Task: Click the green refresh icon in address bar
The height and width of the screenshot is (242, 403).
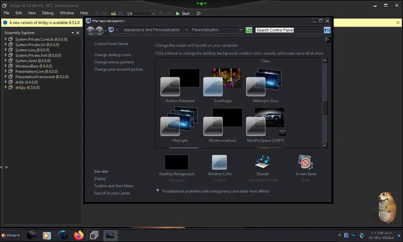Action: 249,30
